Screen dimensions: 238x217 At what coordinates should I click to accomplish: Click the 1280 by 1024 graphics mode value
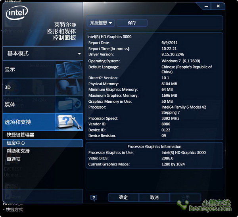[173, 164]
